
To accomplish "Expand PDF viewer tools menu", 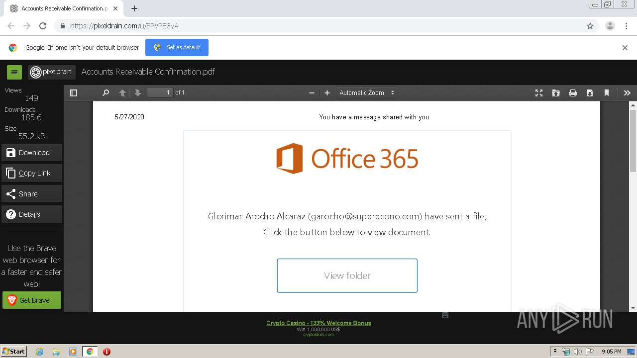I will 627,93.
